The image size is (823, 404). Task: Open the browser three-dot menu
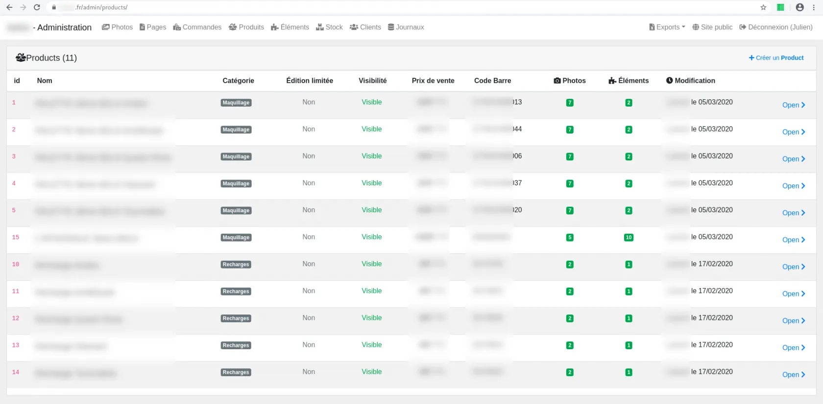[814, 7]
